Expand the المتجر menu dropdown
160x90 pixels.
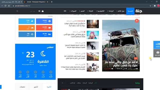click(x=82, y=11)
